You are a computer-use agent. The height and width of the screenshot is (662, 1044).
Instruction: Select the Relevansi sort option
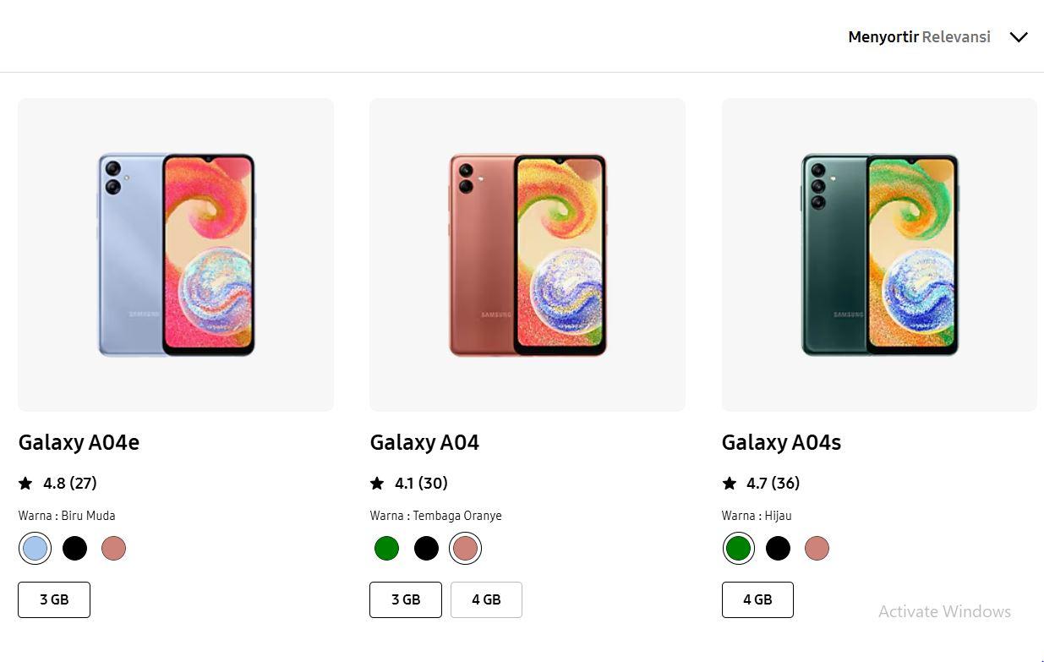955,36
